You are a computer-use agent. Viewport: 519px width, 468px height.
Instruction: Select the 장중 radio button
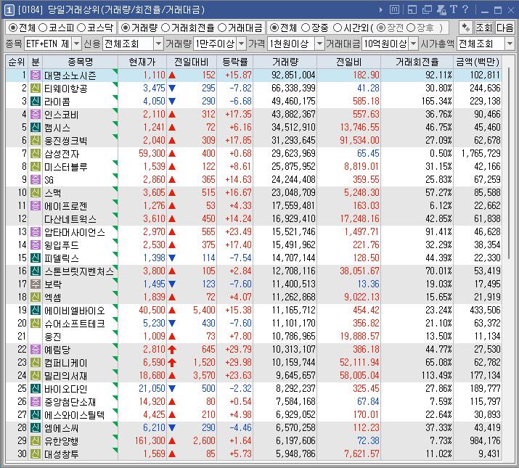point(306,28)
